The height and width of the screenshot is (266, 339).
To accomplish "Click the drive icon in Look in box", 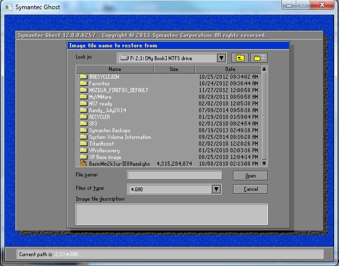I will 124,58.
